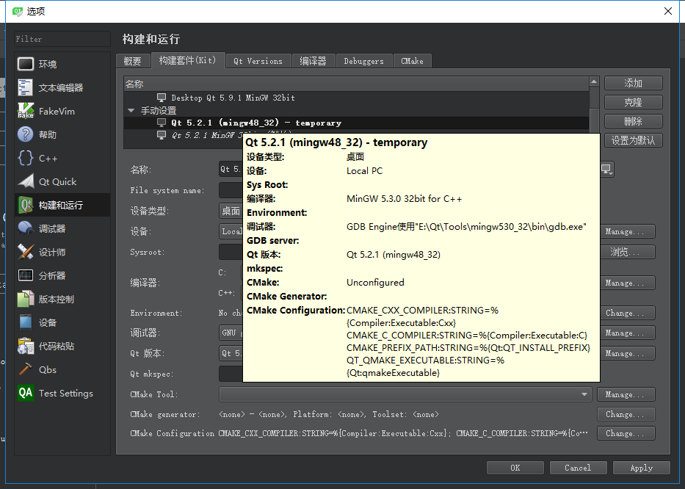
Task: Click the Qt mkspec input field
Action: point(231,374)
